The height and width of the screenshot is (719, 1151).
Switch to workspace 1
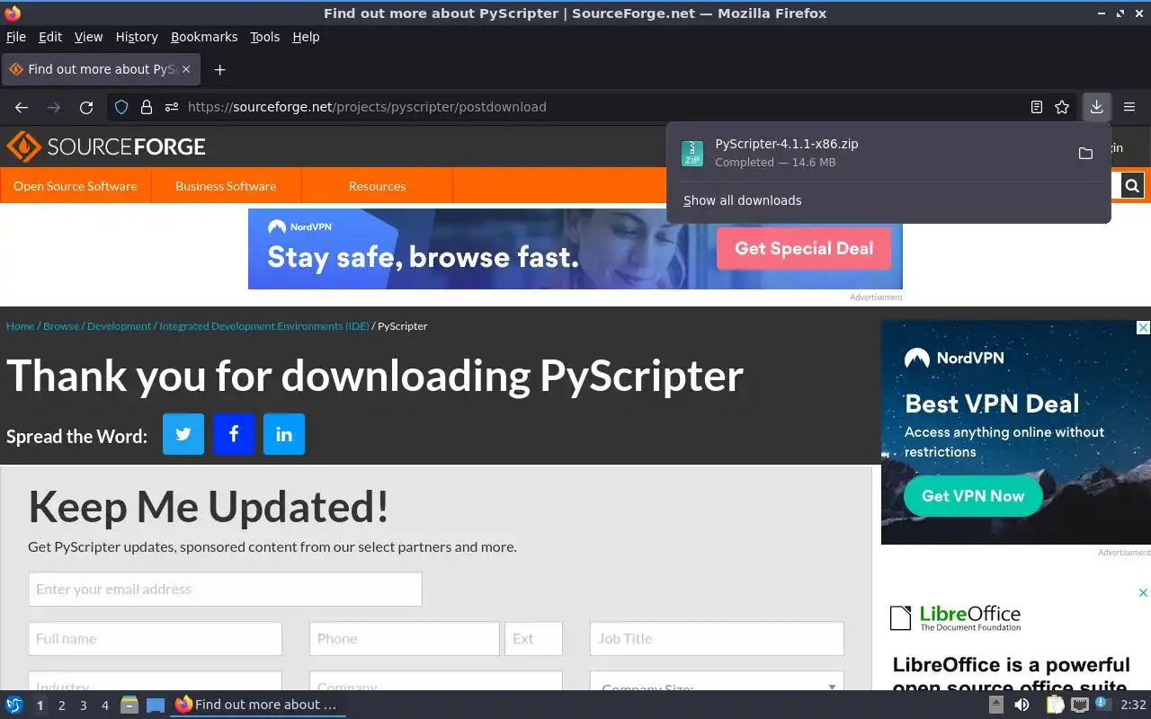coord(40,706)
